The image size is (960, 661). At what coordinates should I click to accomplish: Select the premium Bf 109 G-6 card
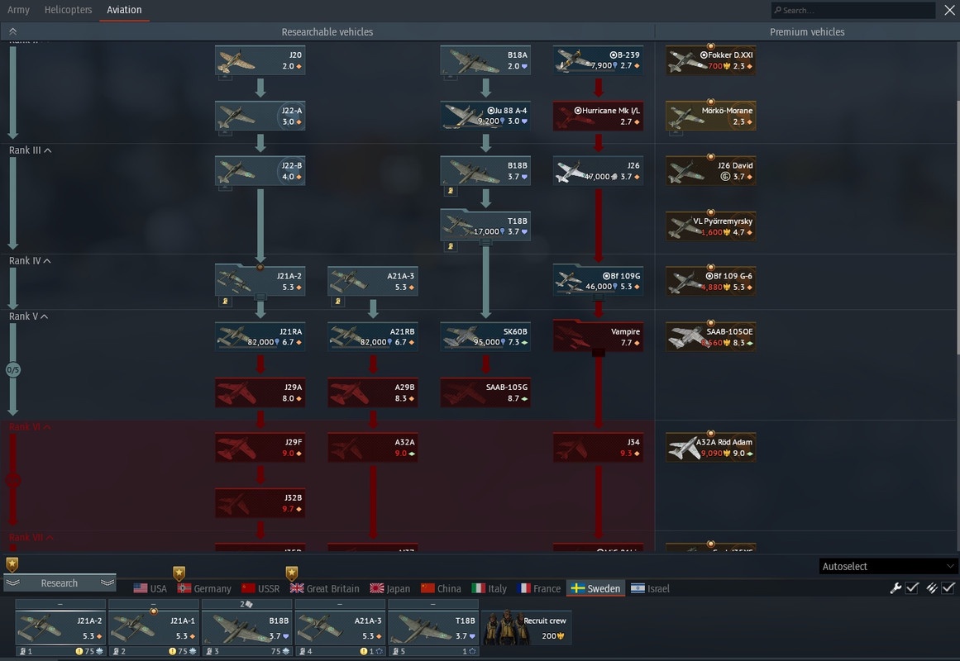711,281
